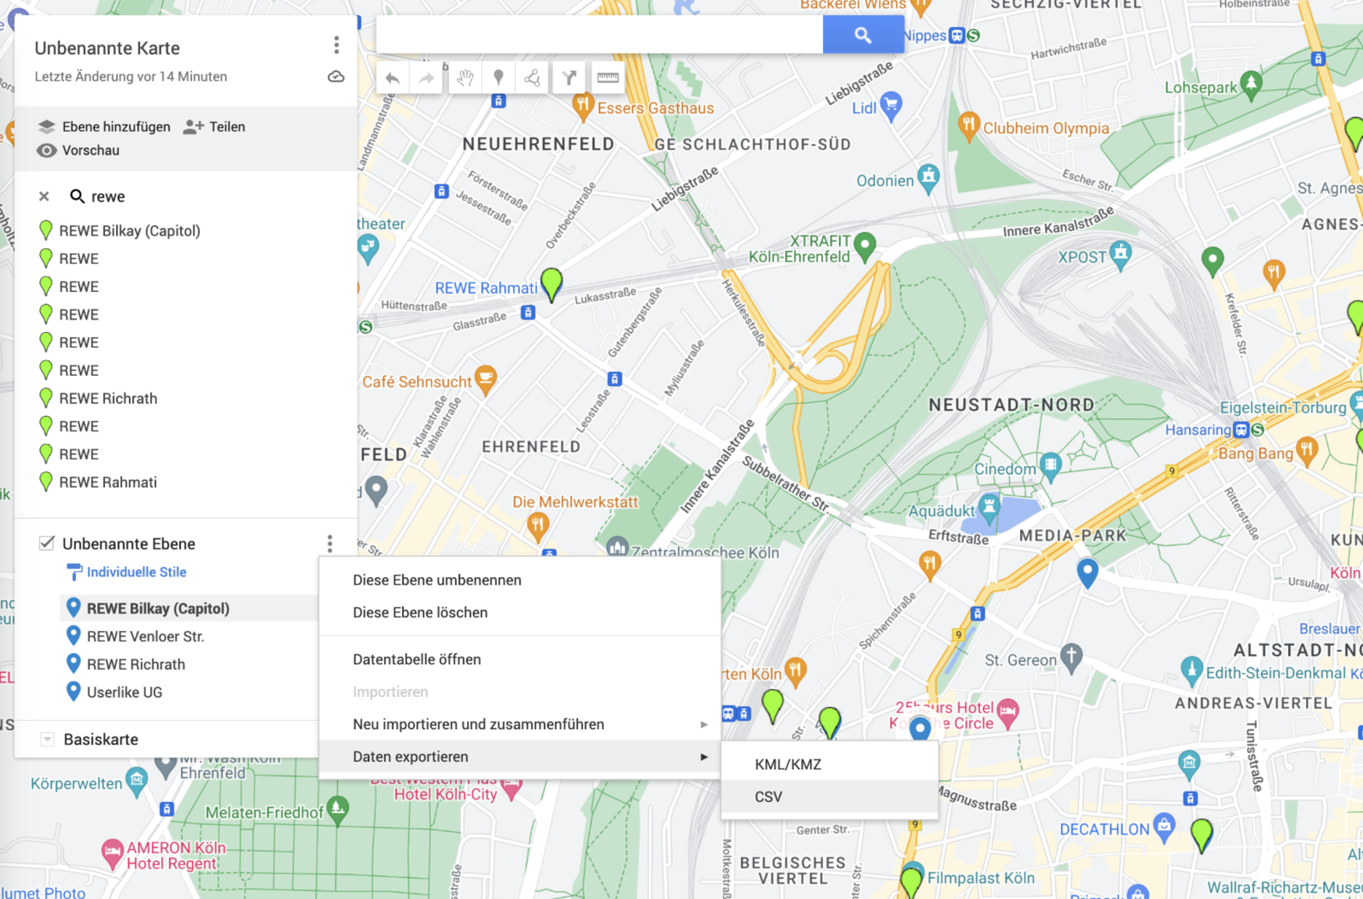Choose Diese Ebene umbenennen
This screenshot has width=1363, height=899.
point(520,580)
